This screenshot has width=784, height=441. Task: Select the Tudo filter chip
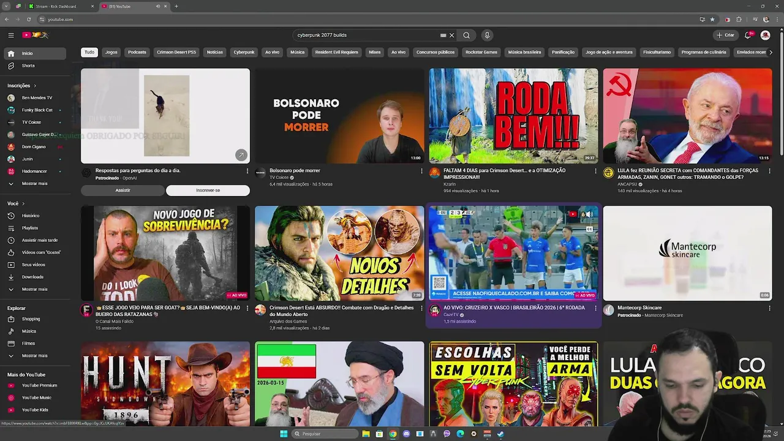point(89,52)
